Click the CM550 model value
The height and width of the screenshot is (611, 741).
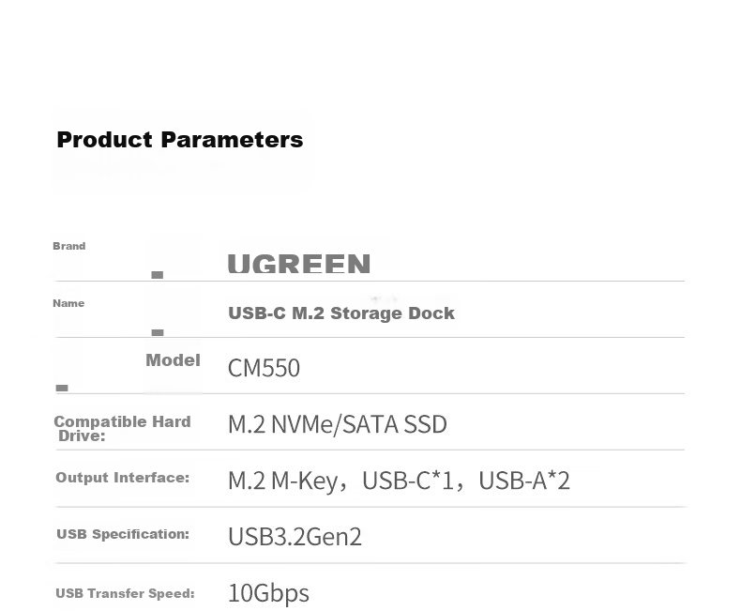264,368
